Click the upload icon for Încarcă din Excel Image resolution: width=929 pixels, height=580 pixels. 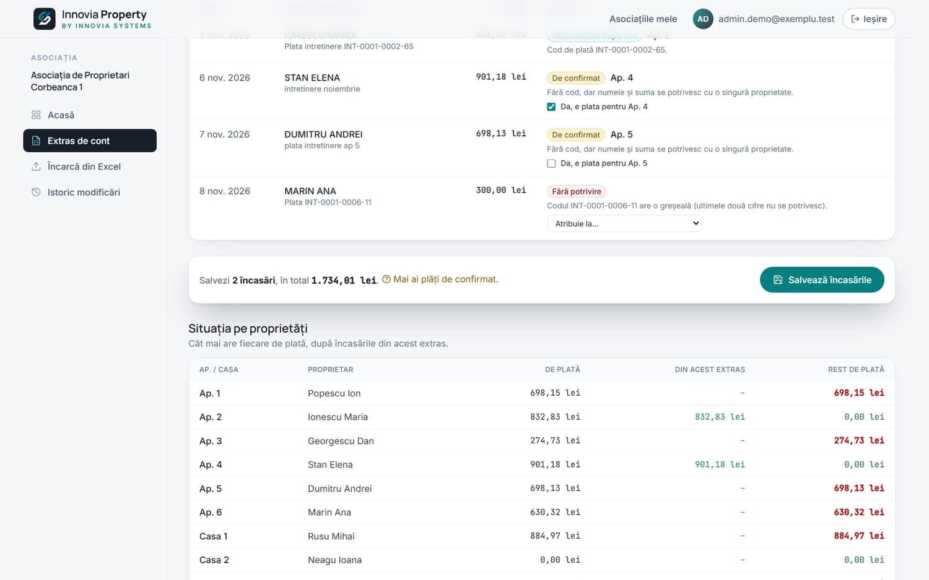tap(36, 166)
